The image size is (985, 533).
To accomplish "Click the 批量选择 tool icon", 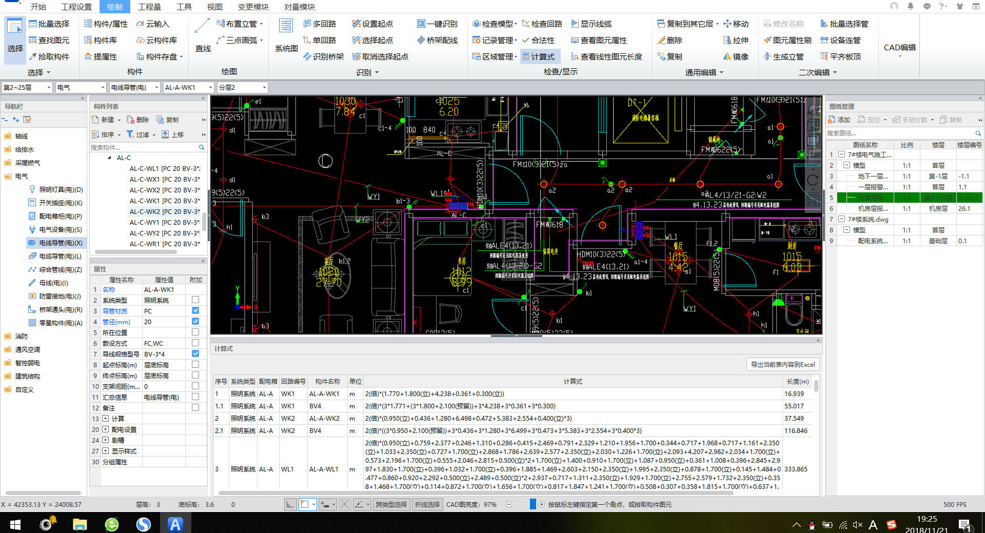I will pyautogui.click(x=33, y=24).
